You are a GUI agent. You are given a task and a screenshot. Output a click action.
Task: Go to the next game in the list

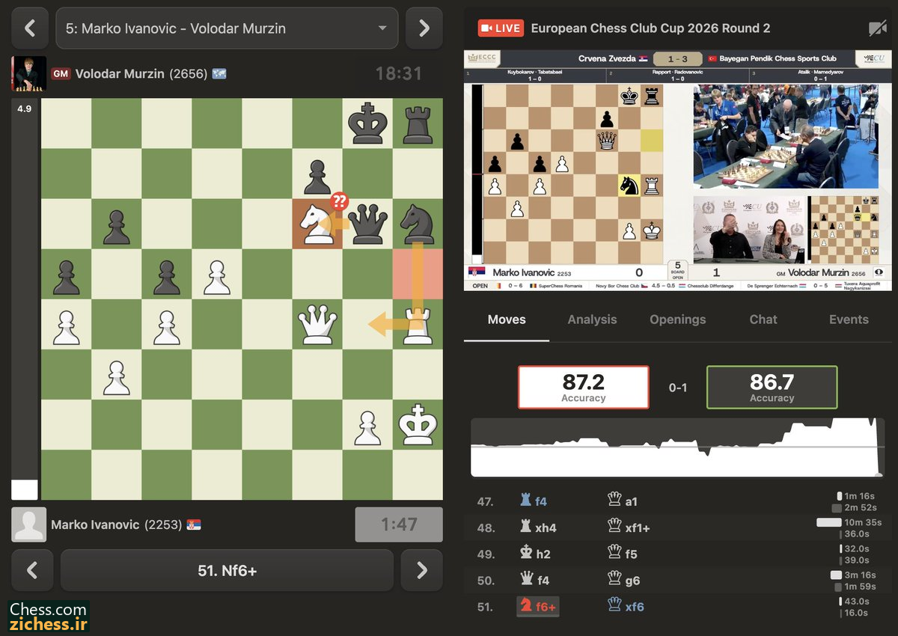[424, 28]
